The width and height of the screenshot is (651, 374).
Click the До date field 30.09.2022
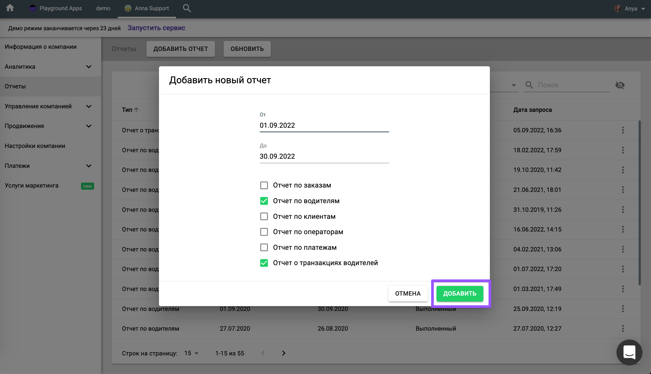[x=324, y=156]
